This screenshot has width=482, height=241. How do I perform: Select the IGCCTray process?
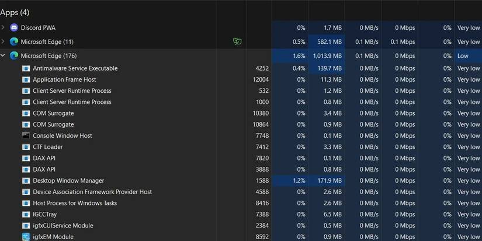click(44, 215)
